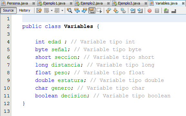Click the variable name seccion
Viewport: 186px width, 116px height.
(66, 57)
